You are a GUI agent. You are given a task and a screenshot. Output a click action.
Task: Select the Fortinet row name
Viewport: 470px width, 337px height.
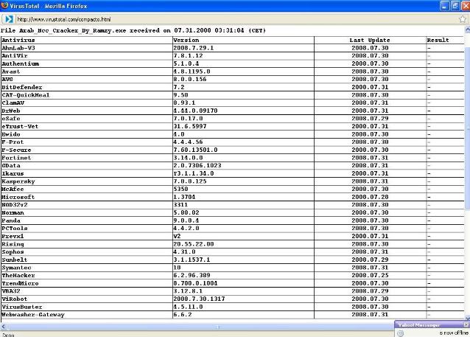point(16,158)
